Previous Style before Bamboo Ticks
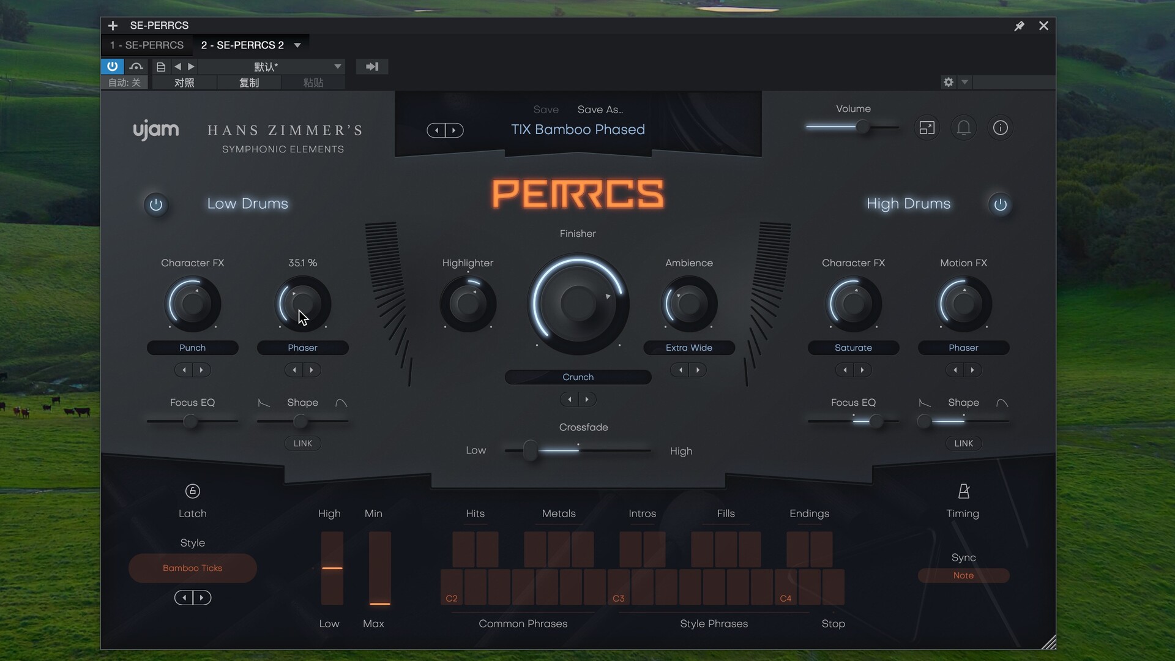 coord(184,597)
